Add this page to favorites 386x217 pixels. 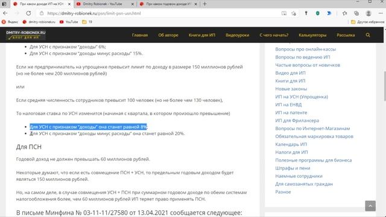point(294,13)
